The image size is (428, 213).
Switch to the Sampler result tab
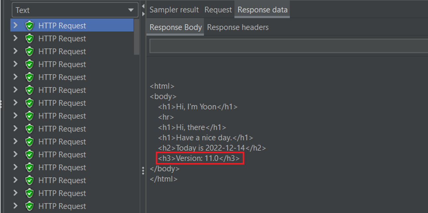click(x=174, y=10)
